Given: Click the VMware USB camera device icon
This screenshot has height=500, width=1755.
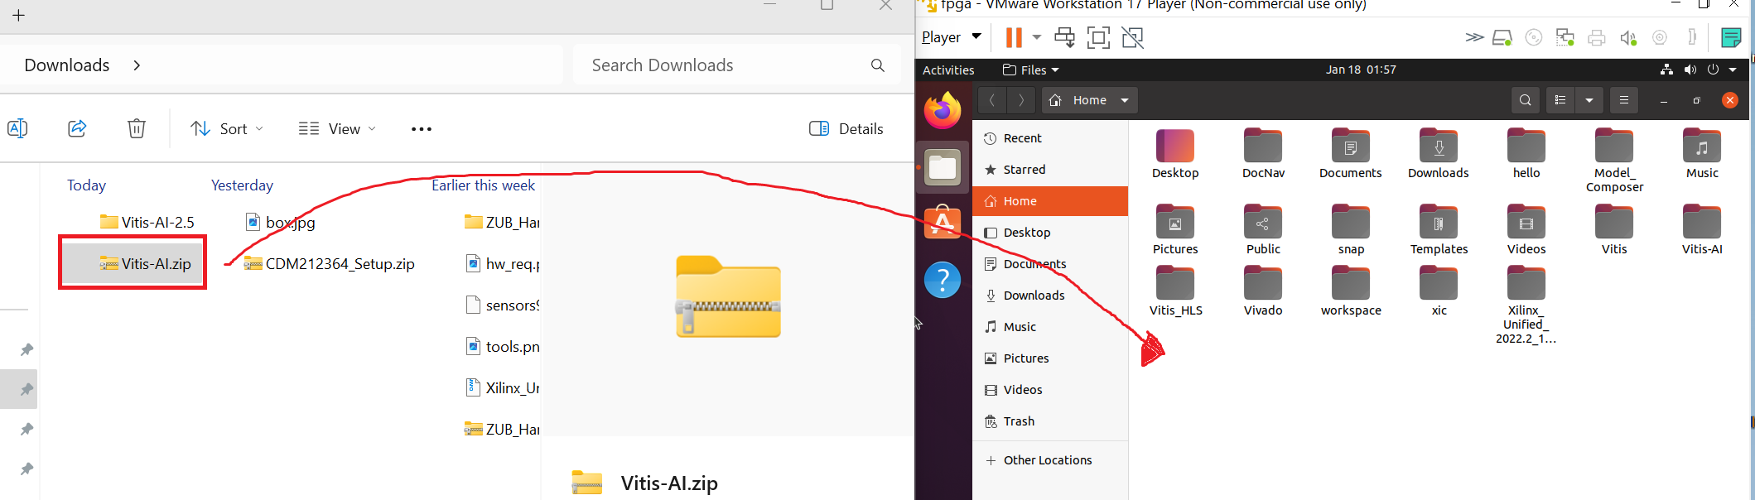Looking at the screenshot, I should (1660, 37).
